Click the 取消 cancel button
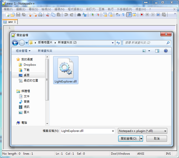The image size is (179, 158). tap(157, 139)
